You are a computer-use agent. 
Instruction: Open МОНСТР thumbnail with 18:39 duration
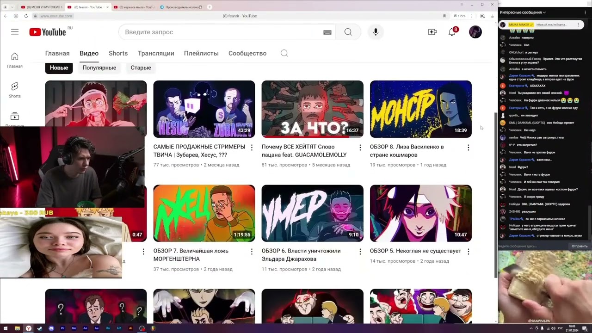click(x=421, y=109)
